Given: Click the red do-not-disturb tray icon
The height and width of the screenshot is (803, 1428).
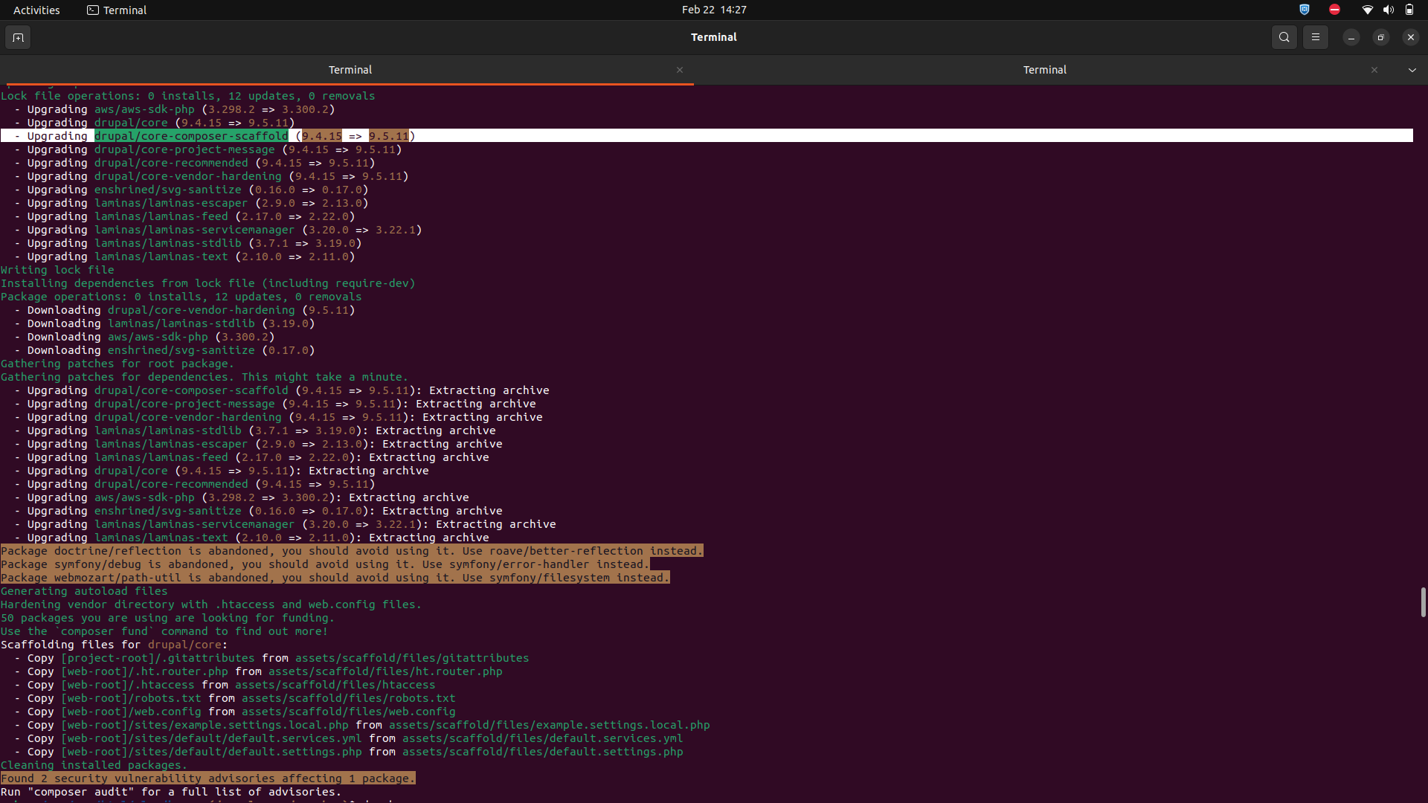Looking at the screenshot, I should pyautogui.click(x=1334, y=10).
